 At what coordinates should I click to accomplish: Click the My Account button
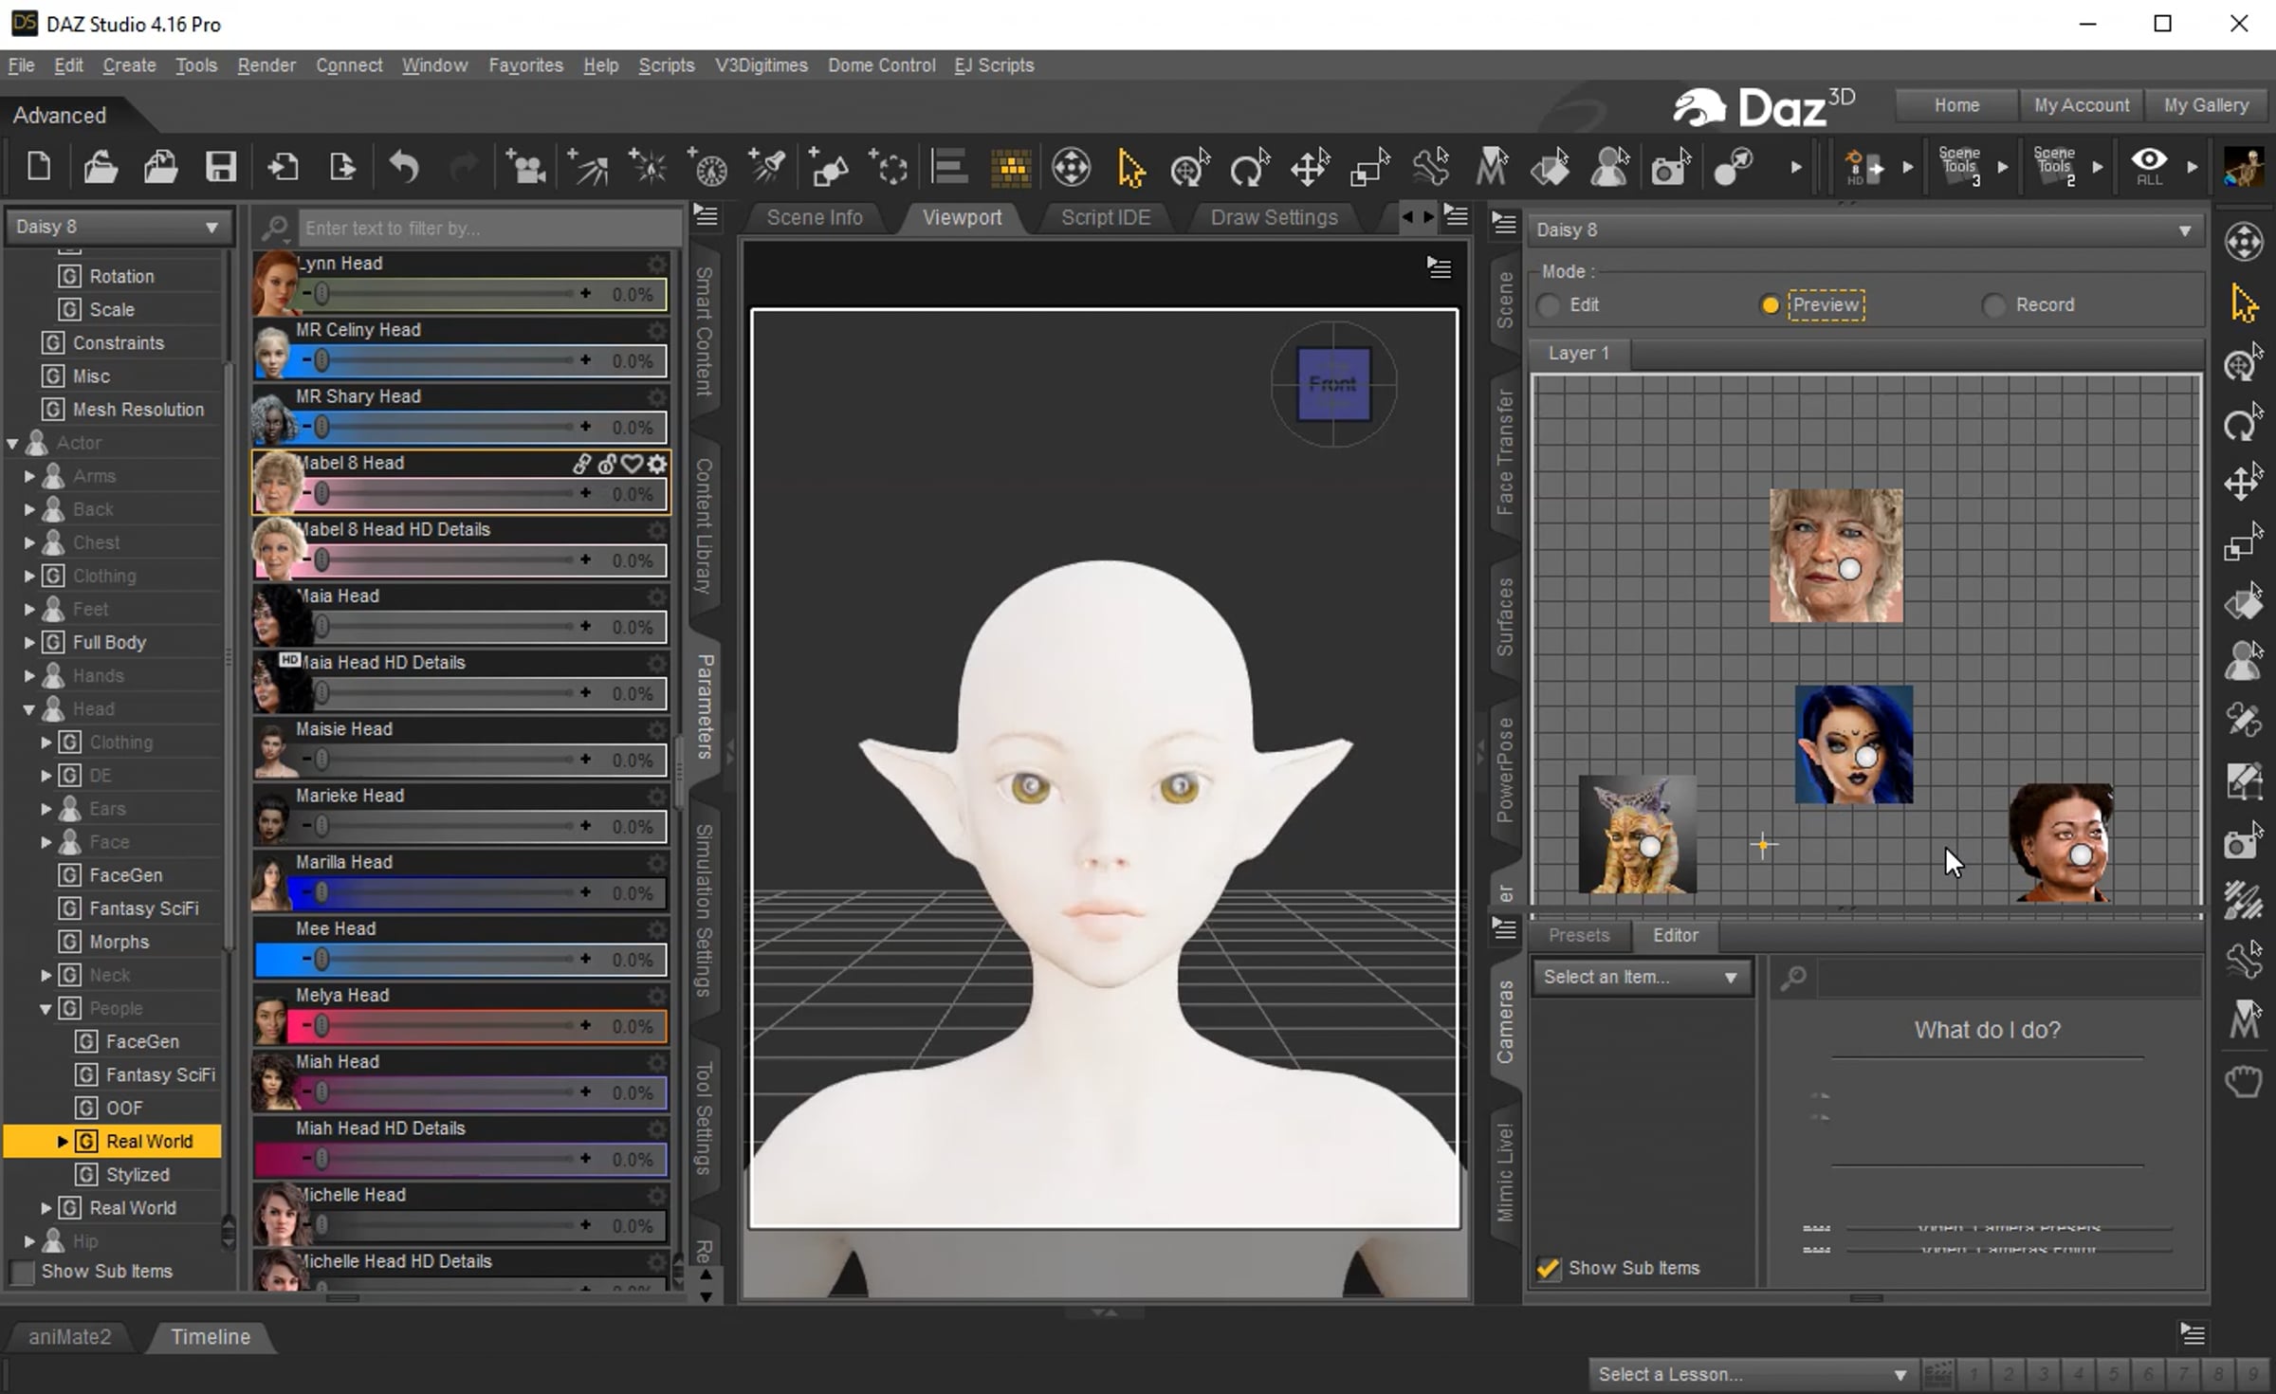pos(2082,105)
